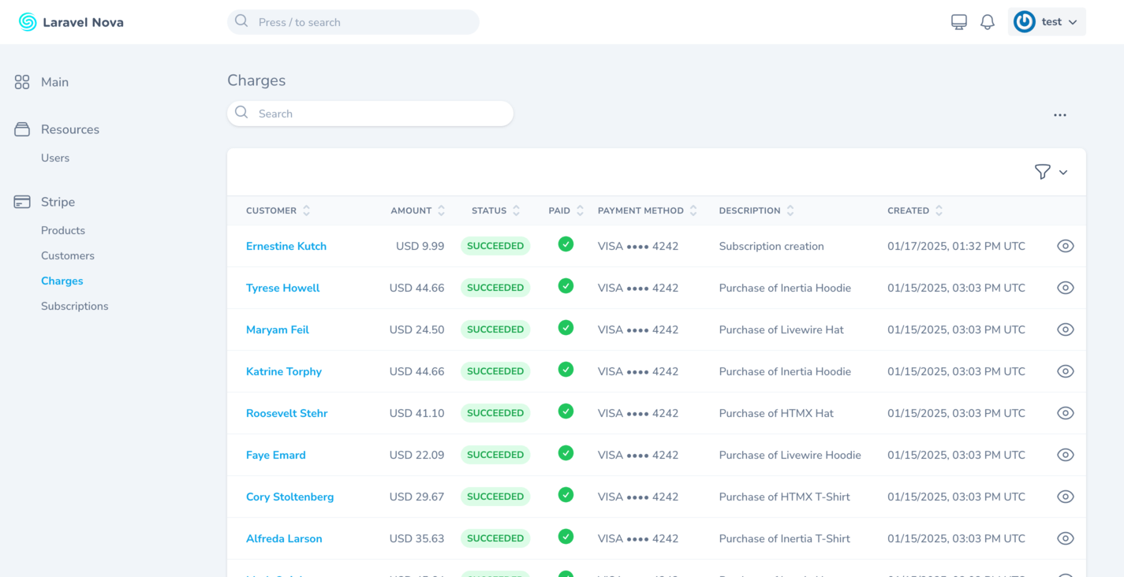The image size is (1124, 577).
Task: Click the Laravel Nova logo icon
Action: (x=28, y=22)
